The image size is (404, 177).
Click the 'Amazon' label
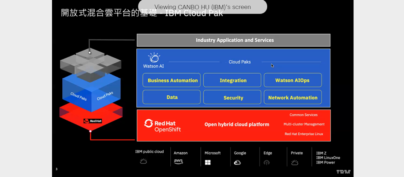[x=181, y=153]
